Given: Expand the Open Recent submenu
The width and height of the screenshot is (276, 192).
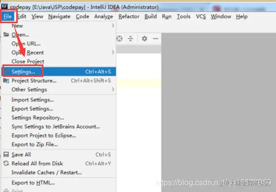Looking at the screenshot, I should click(59, 52).
